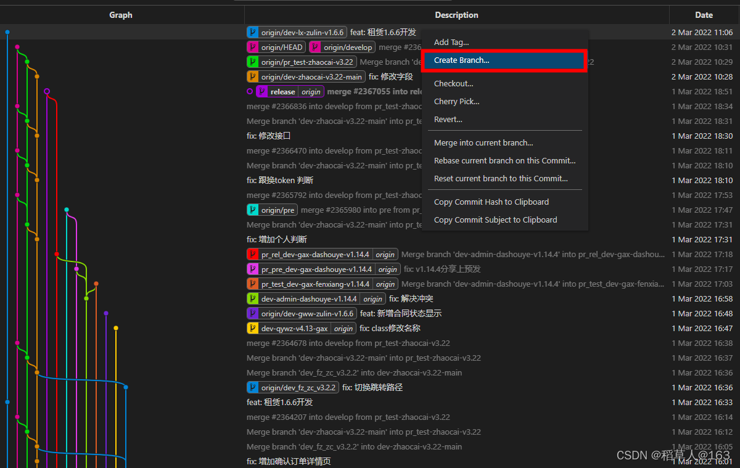Click branch icon of origin/dev-gww-zulin-v1.6.6 label
740x468 pixels.
[252, 313]
